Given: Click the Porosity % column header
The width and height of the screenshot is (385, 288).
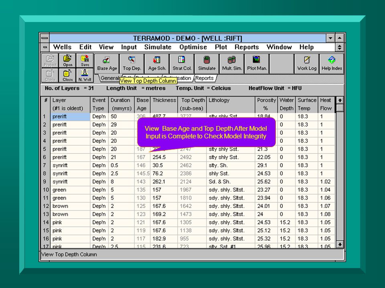Looking at the screenshot, I should [266, 104].
